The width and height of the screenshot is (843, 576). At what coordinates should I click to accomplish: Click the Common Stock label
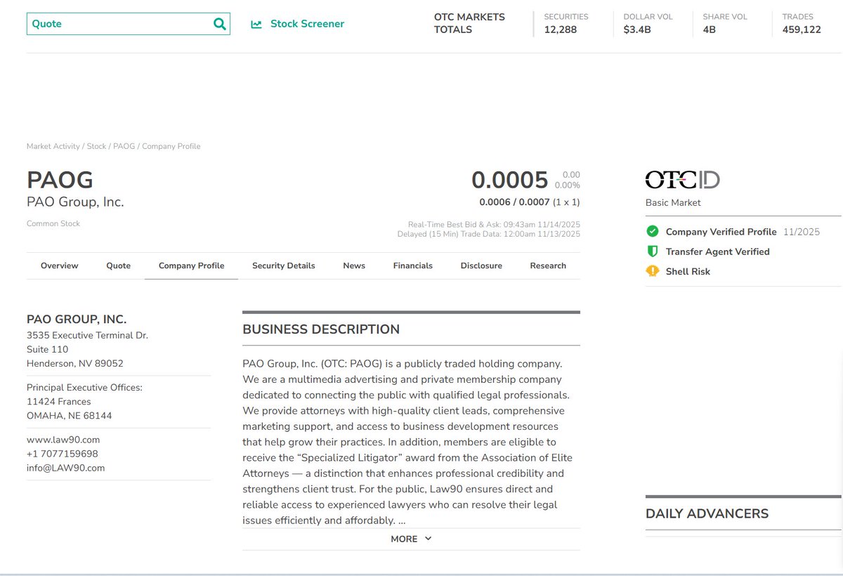click(53, 223)
